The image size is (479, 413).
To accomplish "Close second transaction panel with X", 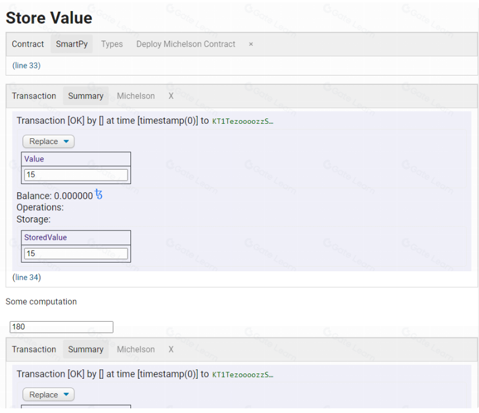I will (x=170, y=349).
